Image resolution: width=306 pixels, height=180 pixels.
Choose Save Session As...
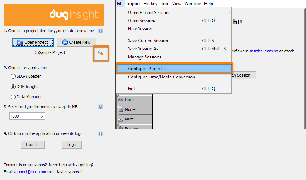tap(173, 49)
